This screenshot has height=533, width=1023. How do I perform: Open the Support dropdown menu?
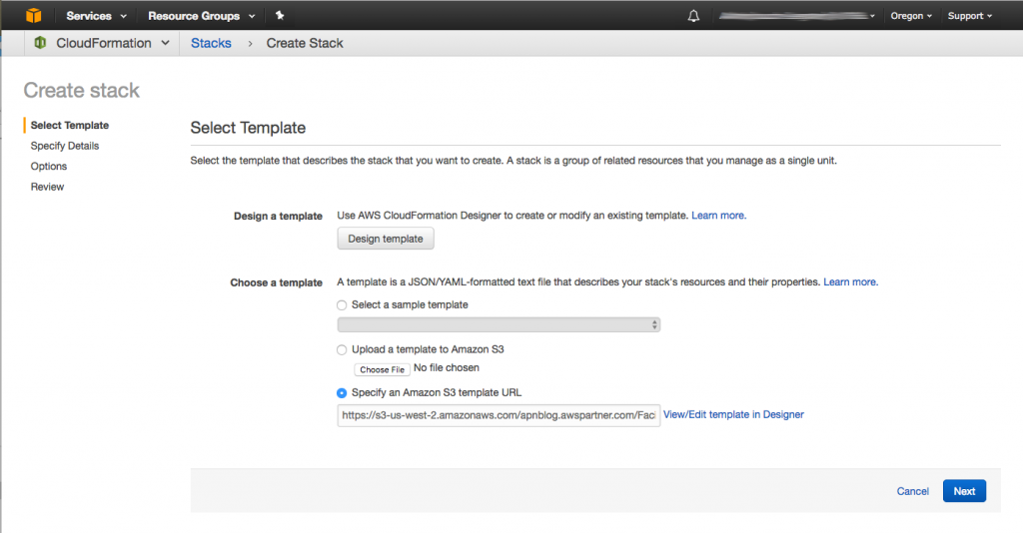[969, 16]
